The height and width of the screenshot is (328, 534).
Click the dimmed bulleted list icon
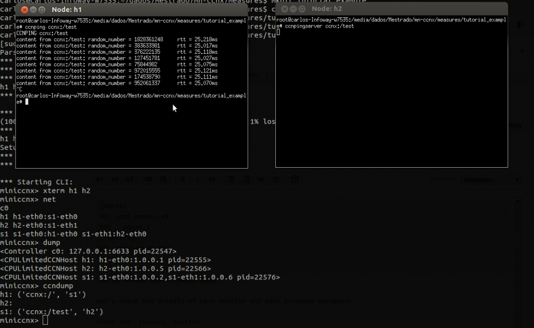(231, 179)
